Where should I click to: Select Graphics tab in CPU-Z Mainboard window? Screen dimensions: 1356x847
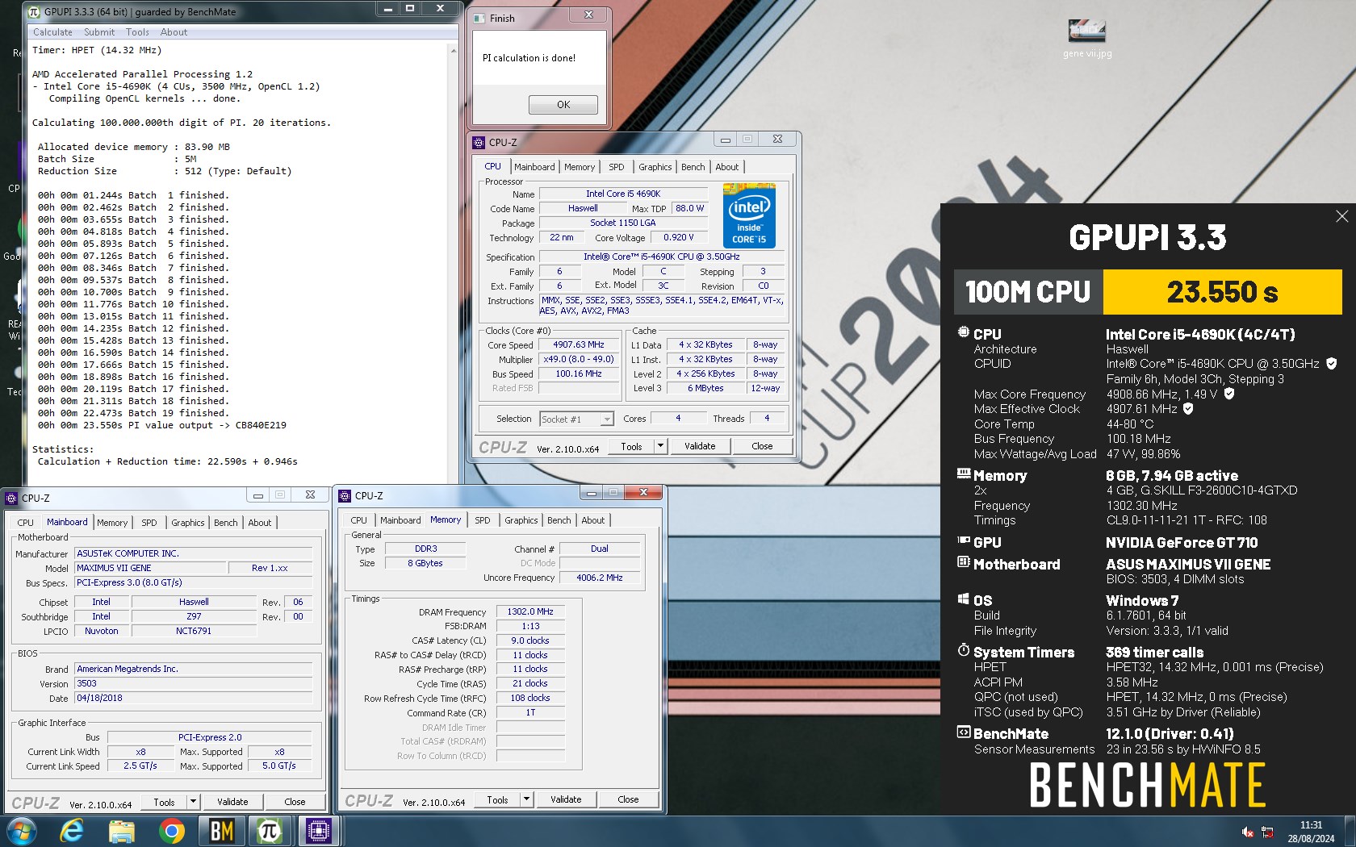pos(187,523)
